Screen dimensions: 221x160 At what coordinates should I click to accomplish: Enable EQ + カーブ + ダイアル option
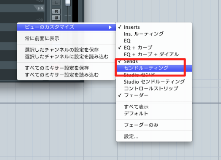click(x=154, y=54)
